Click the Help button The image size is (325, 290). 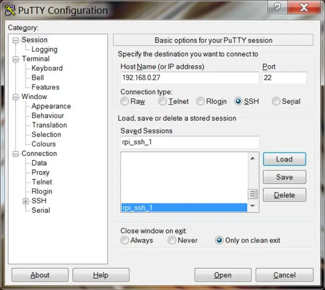point(101,275)
